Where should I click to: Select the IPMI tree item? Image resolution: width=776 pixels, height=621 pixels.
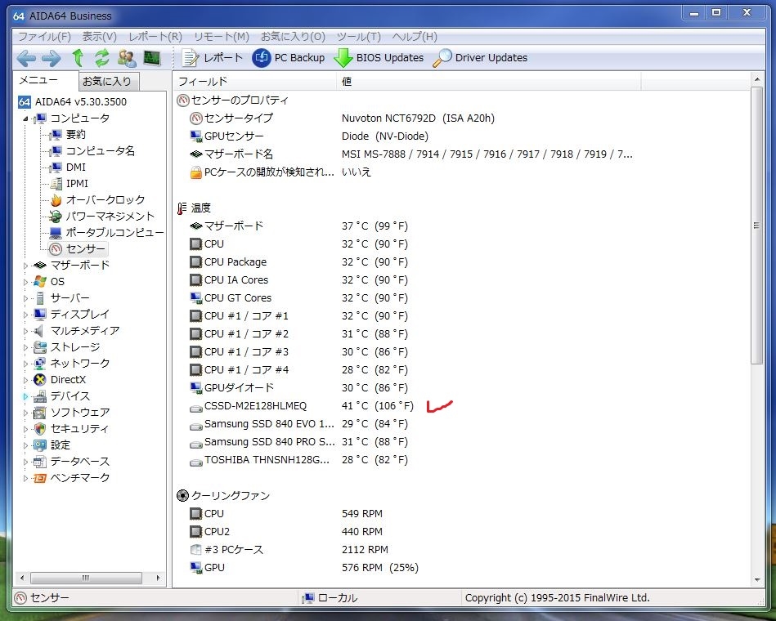(x=77, y=183)
